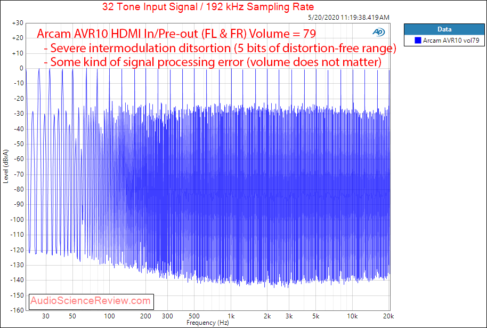Click the Level (dBrA) axis label
Screen dimensions: 487x328
point(6,166)
